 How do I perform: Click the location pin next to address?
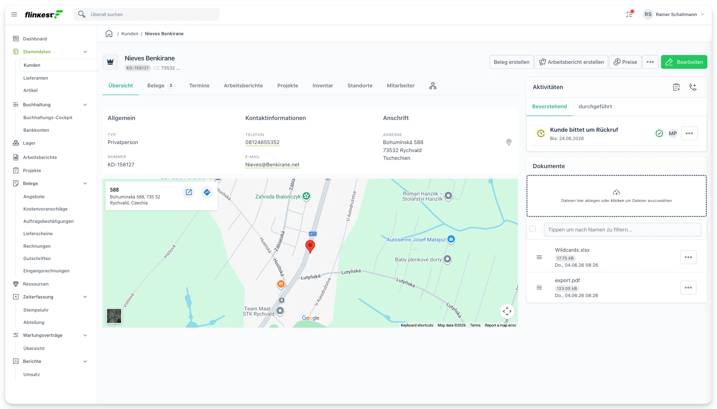(509, 142)
